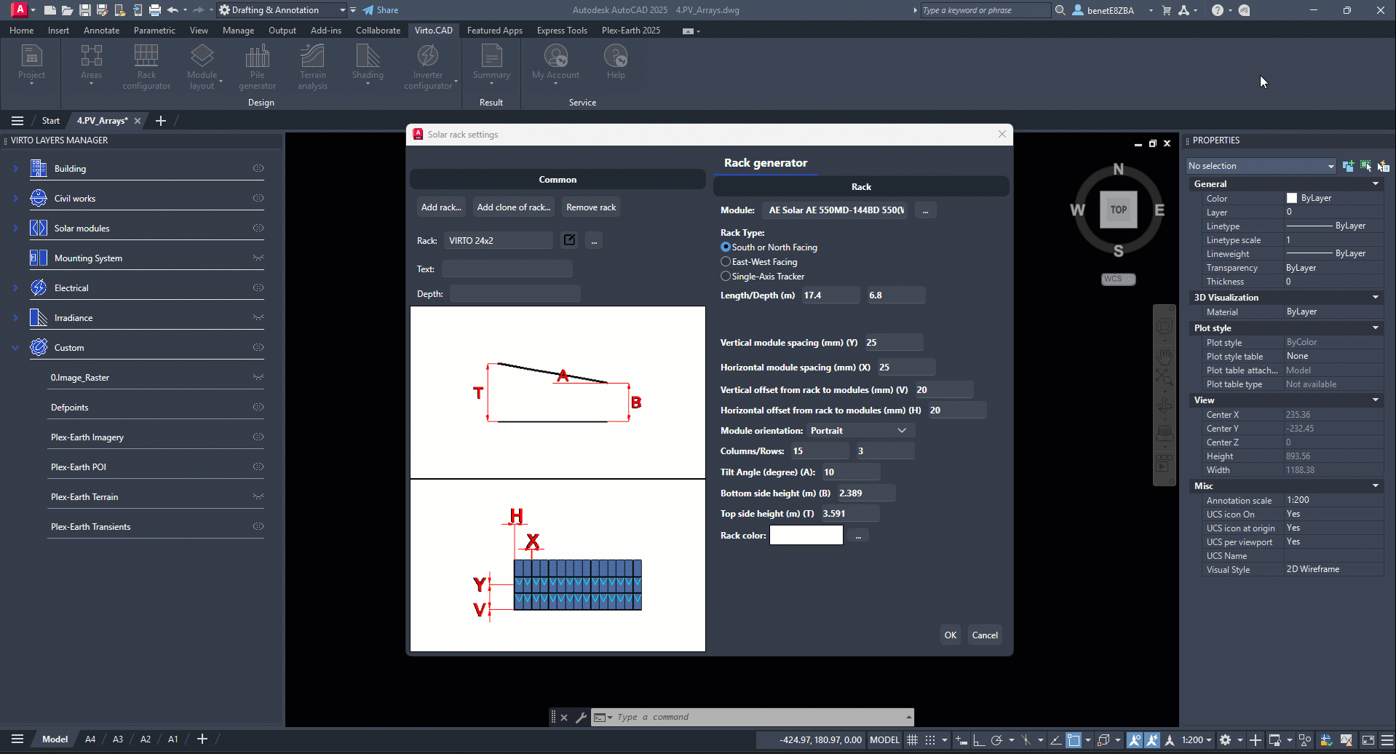The image size is (1396, 754).
Task: Open the Summary result tool
Action: [491, 64]
